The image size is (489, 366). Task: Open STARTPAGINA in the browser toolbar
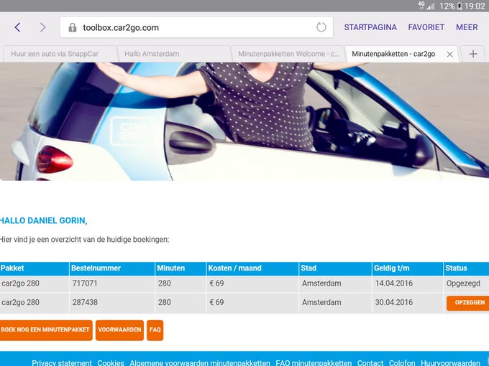tap(370, 27)
